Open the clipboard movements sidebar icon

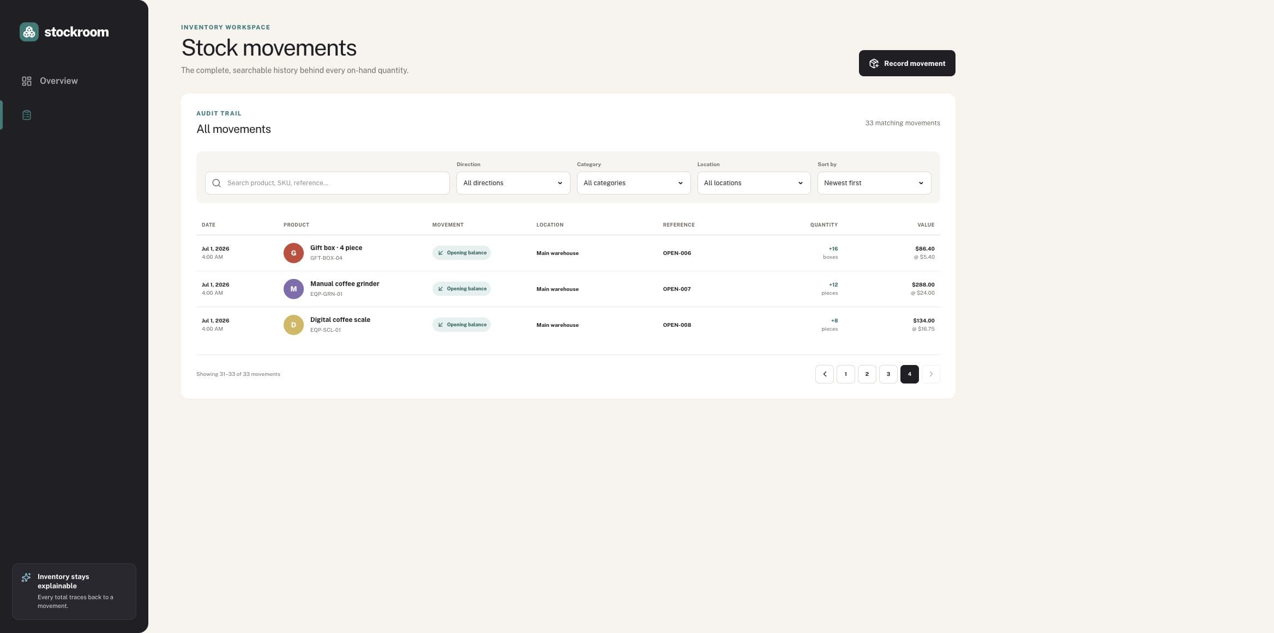(27, 115)
